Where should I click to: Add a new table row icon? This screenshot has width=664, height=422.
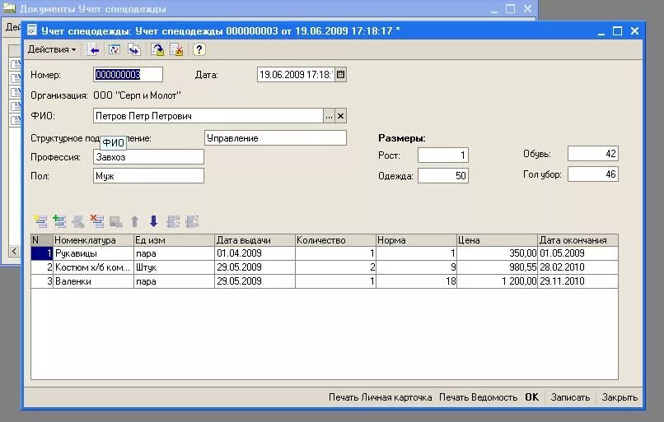[40, 221]
